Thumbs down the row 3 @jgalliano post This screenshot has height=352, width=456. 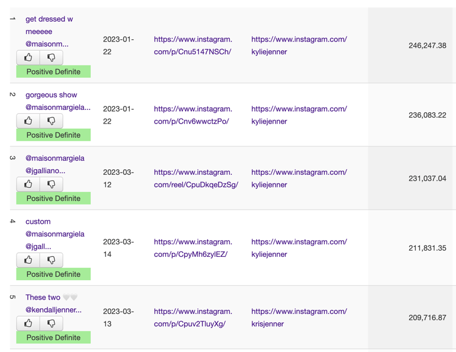51,185
